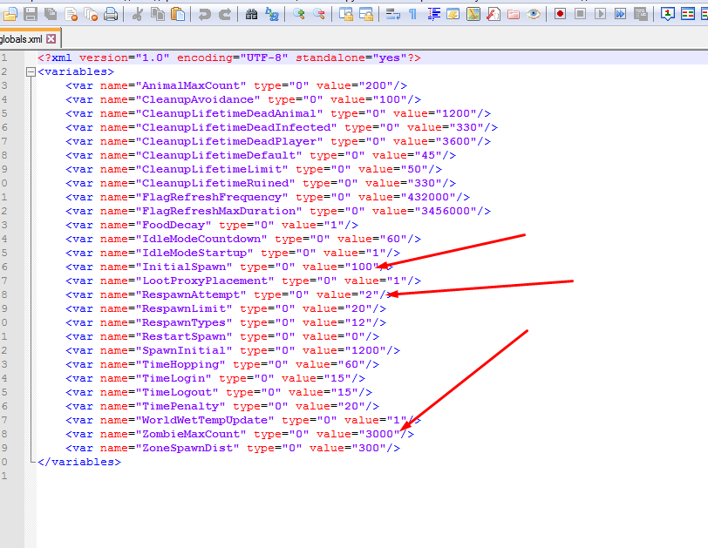708x548 pixels.
Task: Toggle the indent guide icon
Action: [x=434, y=15]
